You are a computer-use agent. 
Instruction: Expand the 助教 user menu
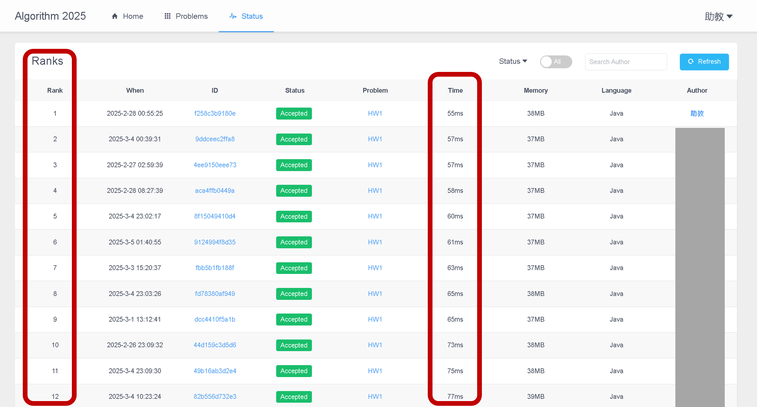(x=718, y=16)
